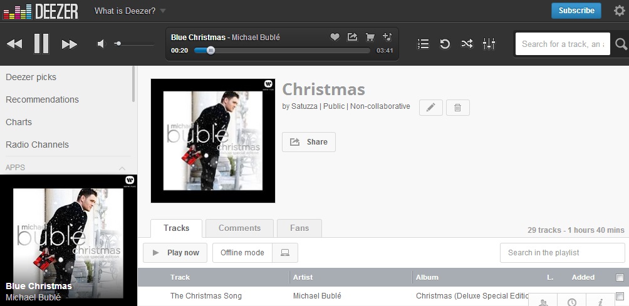The image size is (629, 306).
Task: Sort by the Album column header
Action: pyautogui.click(x=427, y=277)
